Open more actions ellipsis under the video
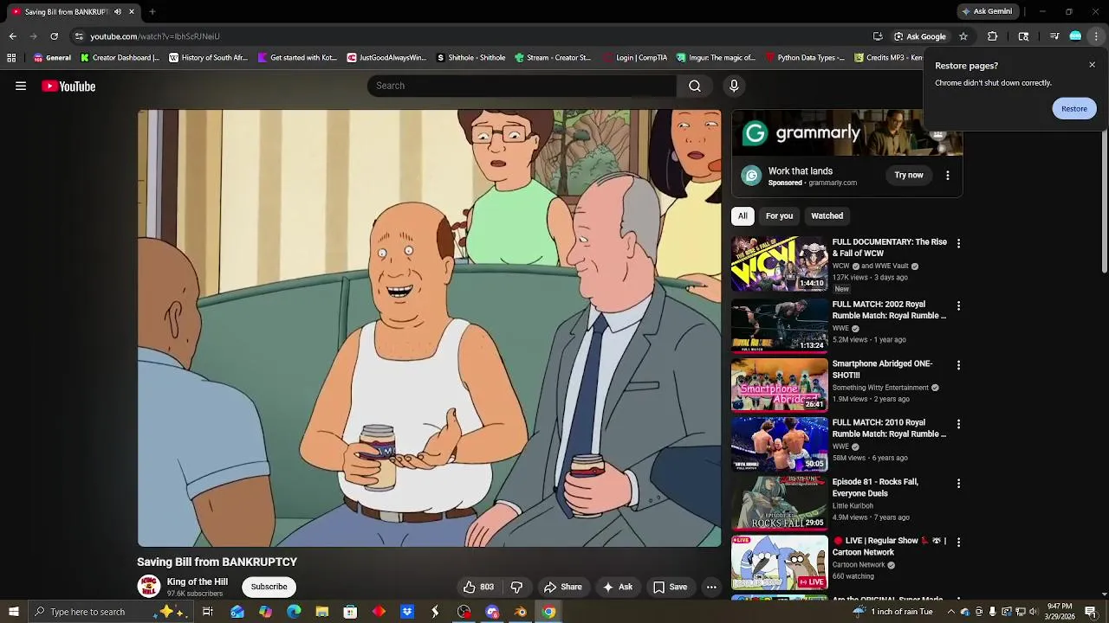Image resolution: width=1109 pixels, height=623 pixels. click(x=711, y=587)
